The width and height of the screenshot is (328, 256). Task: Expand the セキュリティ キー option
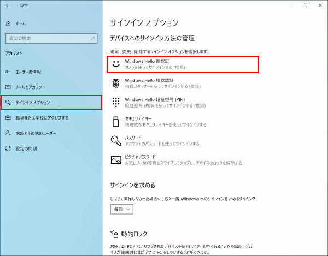[183, 122]
